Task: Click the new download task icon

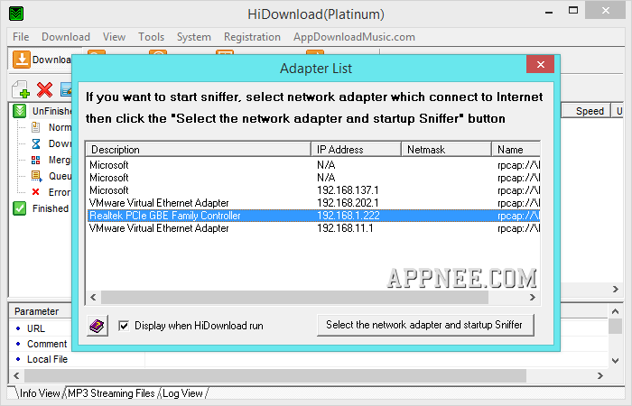Action: [20, 89]
